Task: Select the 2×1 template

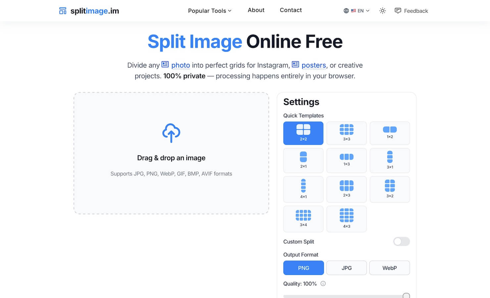Action: click(x=303, y=161)
